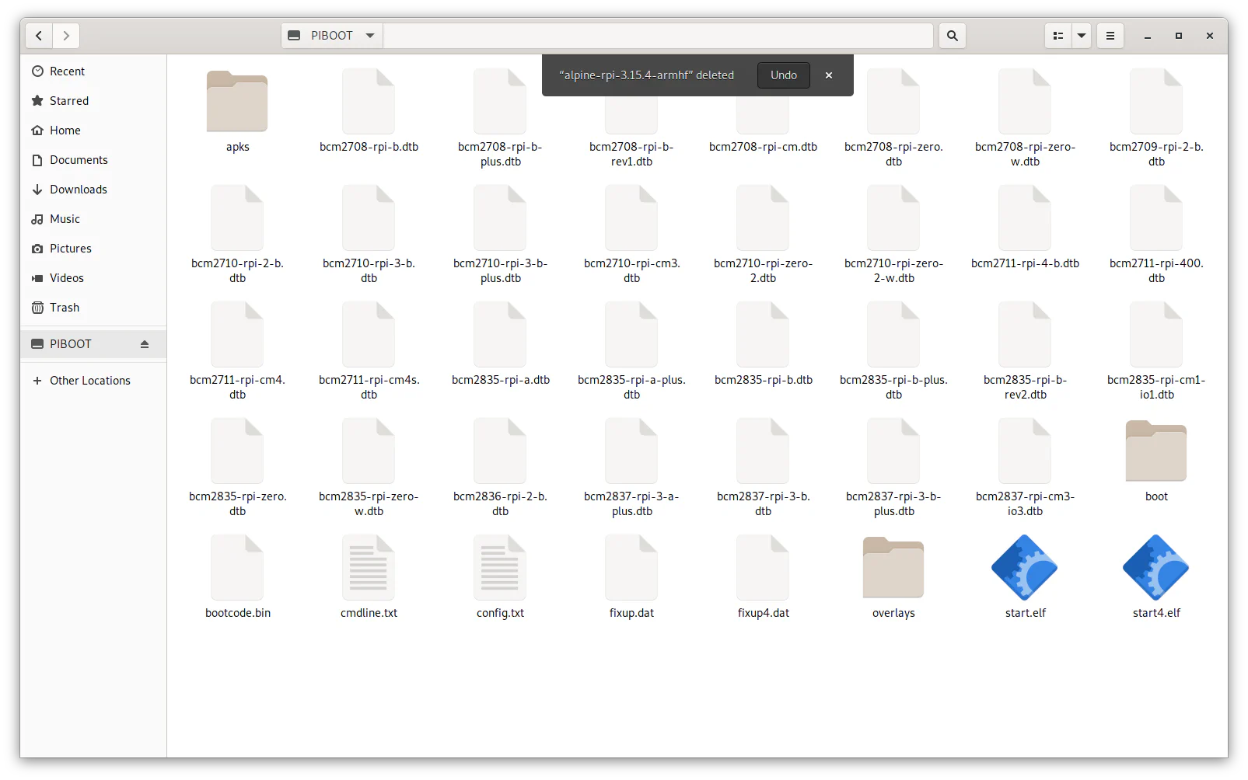Open the PIBOOT location dropdown in path bar

tap(332, 36)
